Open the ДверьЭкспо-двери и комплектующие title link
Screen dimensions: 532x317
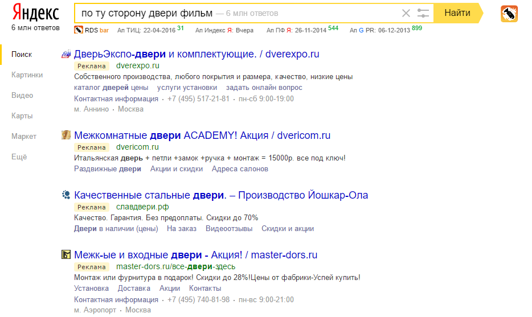pyautogui.click(x=197, y=54)
